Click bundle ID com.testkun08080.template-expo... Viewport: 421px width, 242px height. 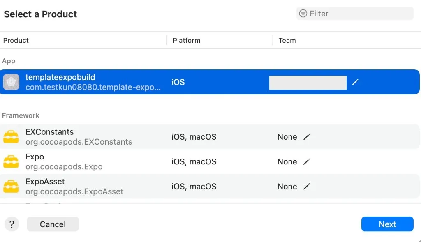pos(93,87)
